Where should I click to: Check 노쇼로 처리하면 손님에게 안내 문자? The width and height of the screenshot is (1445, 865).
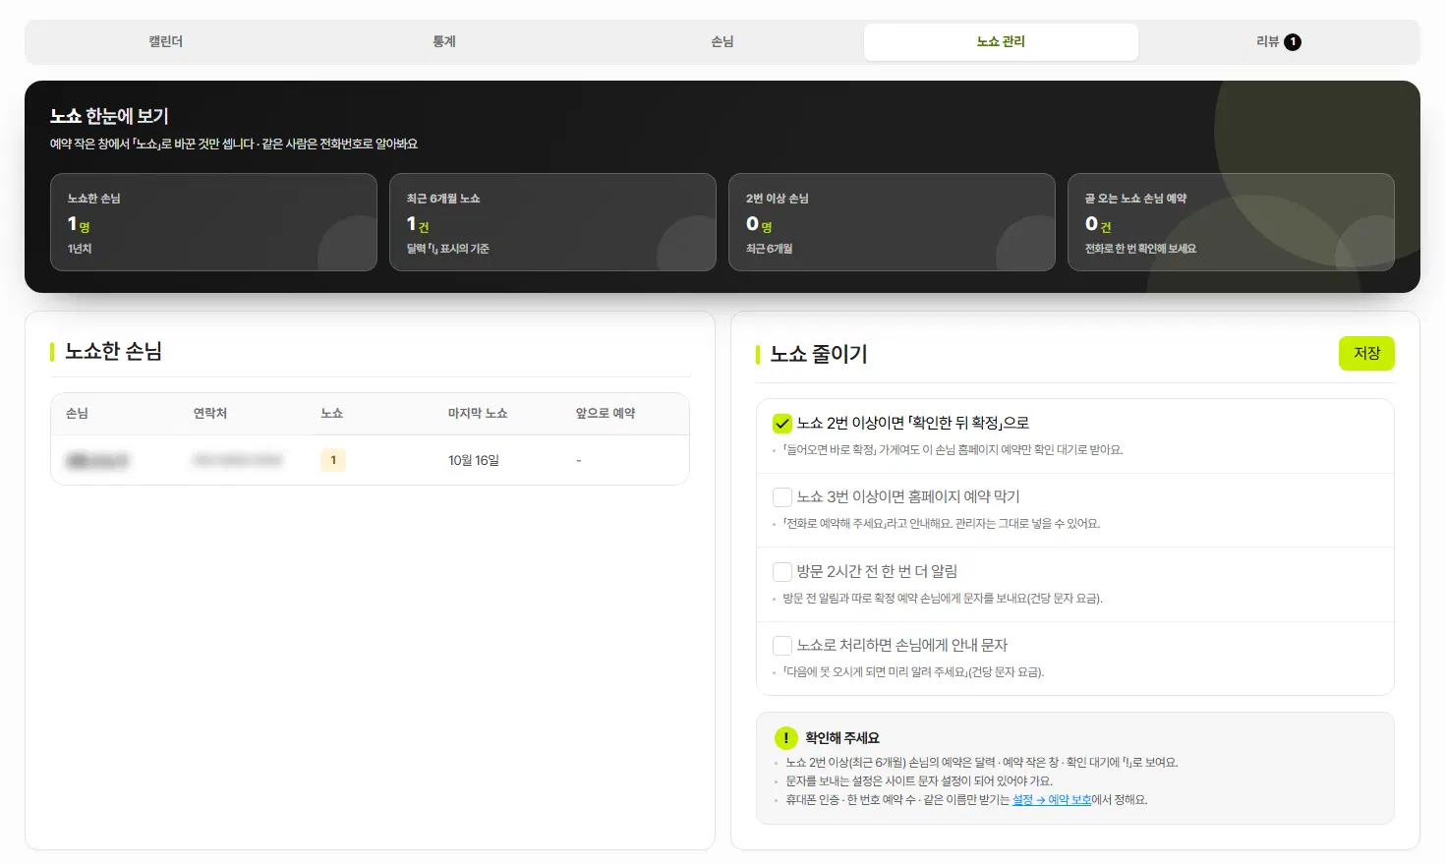coord(782,646)
